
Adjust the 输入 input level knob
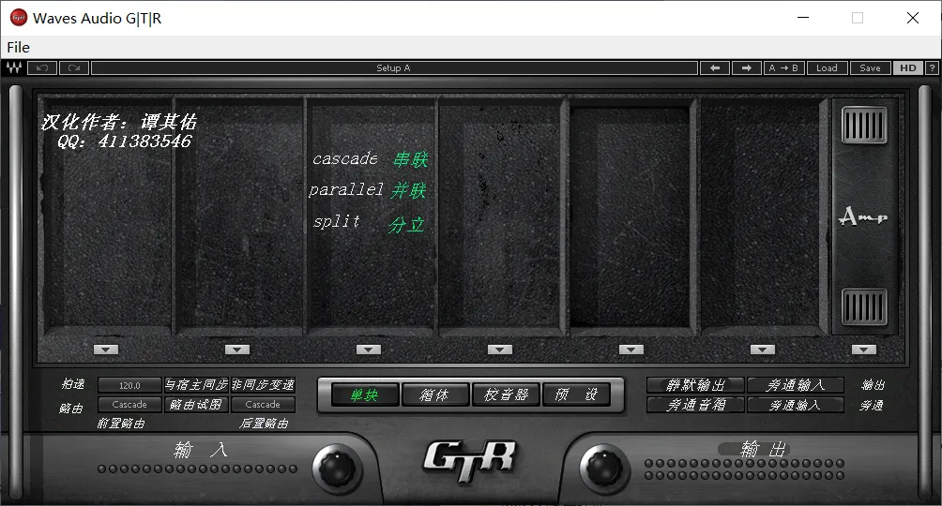pos(337,468)
